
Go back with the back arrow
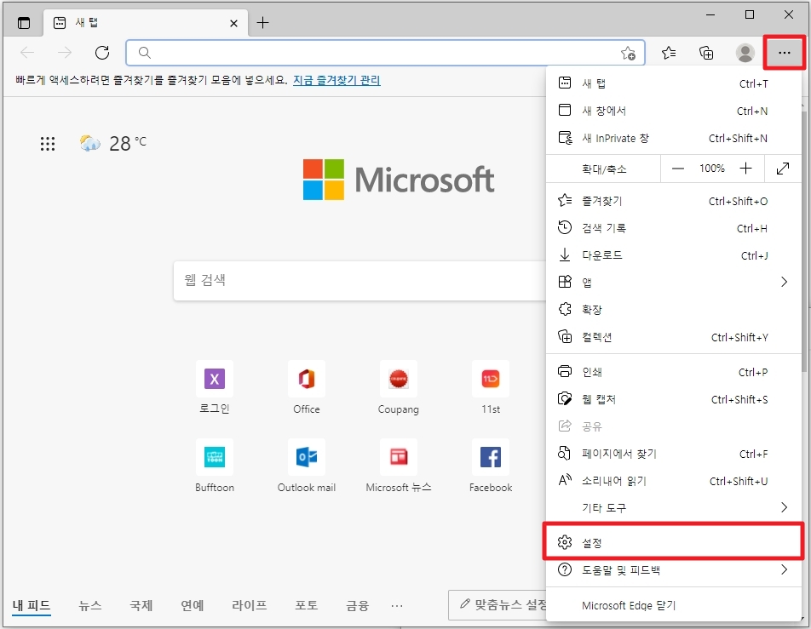coord(27,53)
